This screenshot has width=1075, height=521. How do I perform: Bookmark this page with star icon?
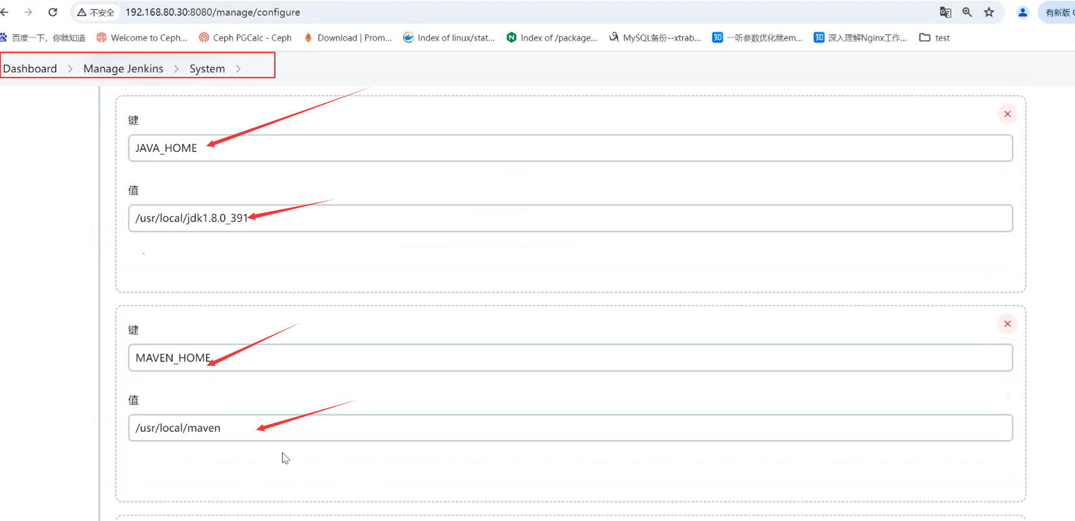pos(989,12)
